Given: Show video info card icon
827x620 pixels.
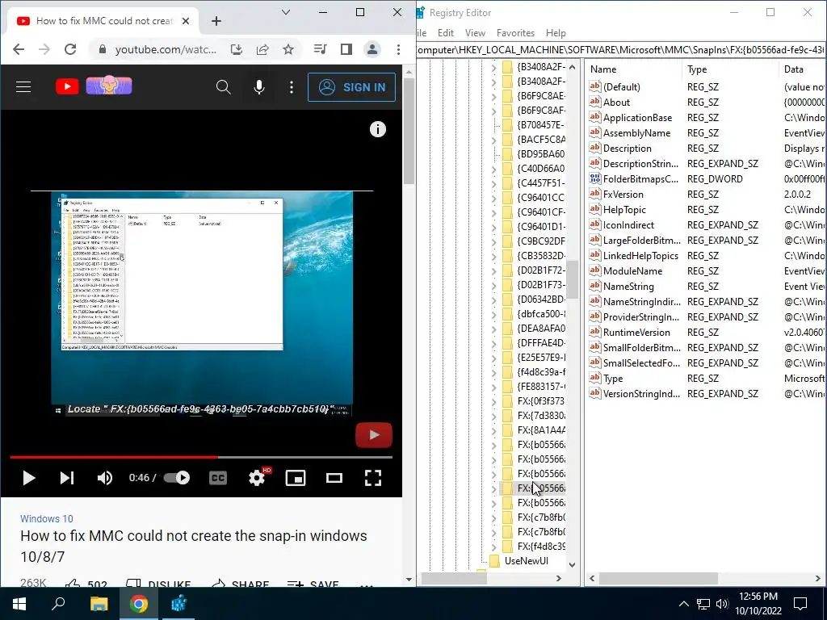Looking at the screenshot, I should pyautogui.click(x=378, y=129).
